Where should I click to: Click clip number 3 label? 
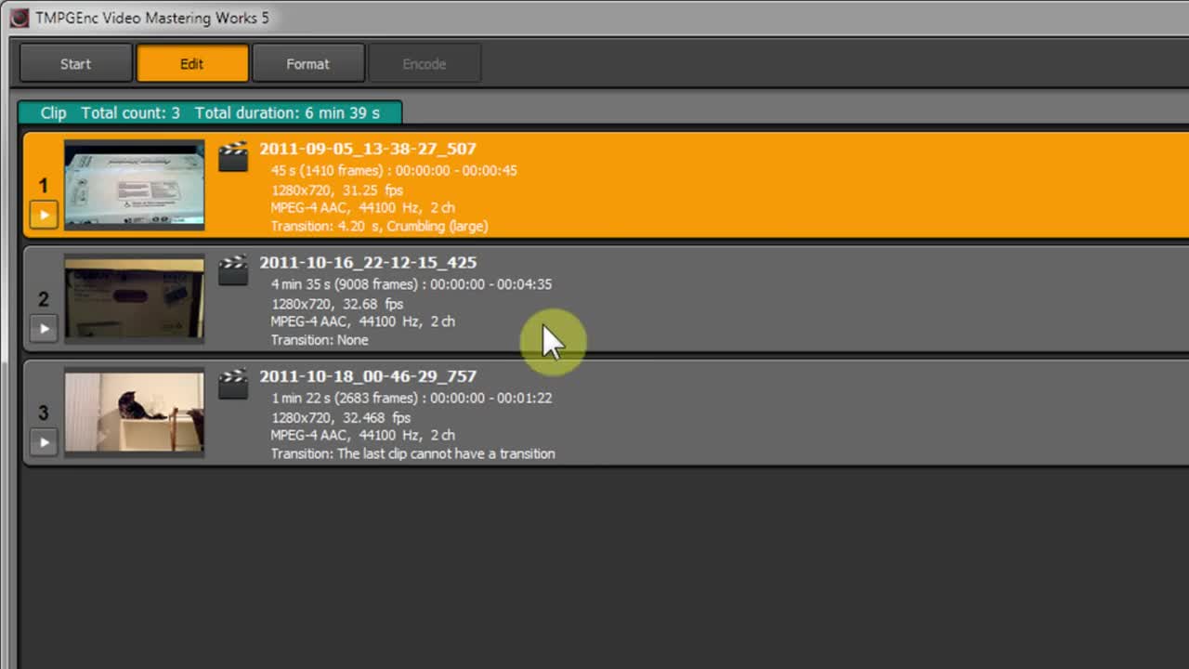coord(43,413)
